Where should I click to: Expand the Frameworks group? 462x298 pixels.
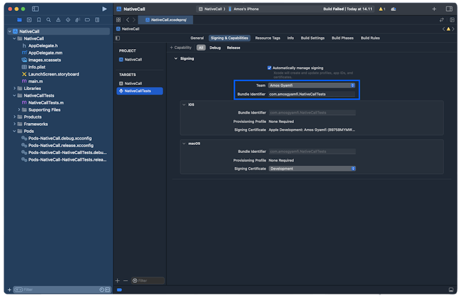pyautogui.click(x=14, y=124)
